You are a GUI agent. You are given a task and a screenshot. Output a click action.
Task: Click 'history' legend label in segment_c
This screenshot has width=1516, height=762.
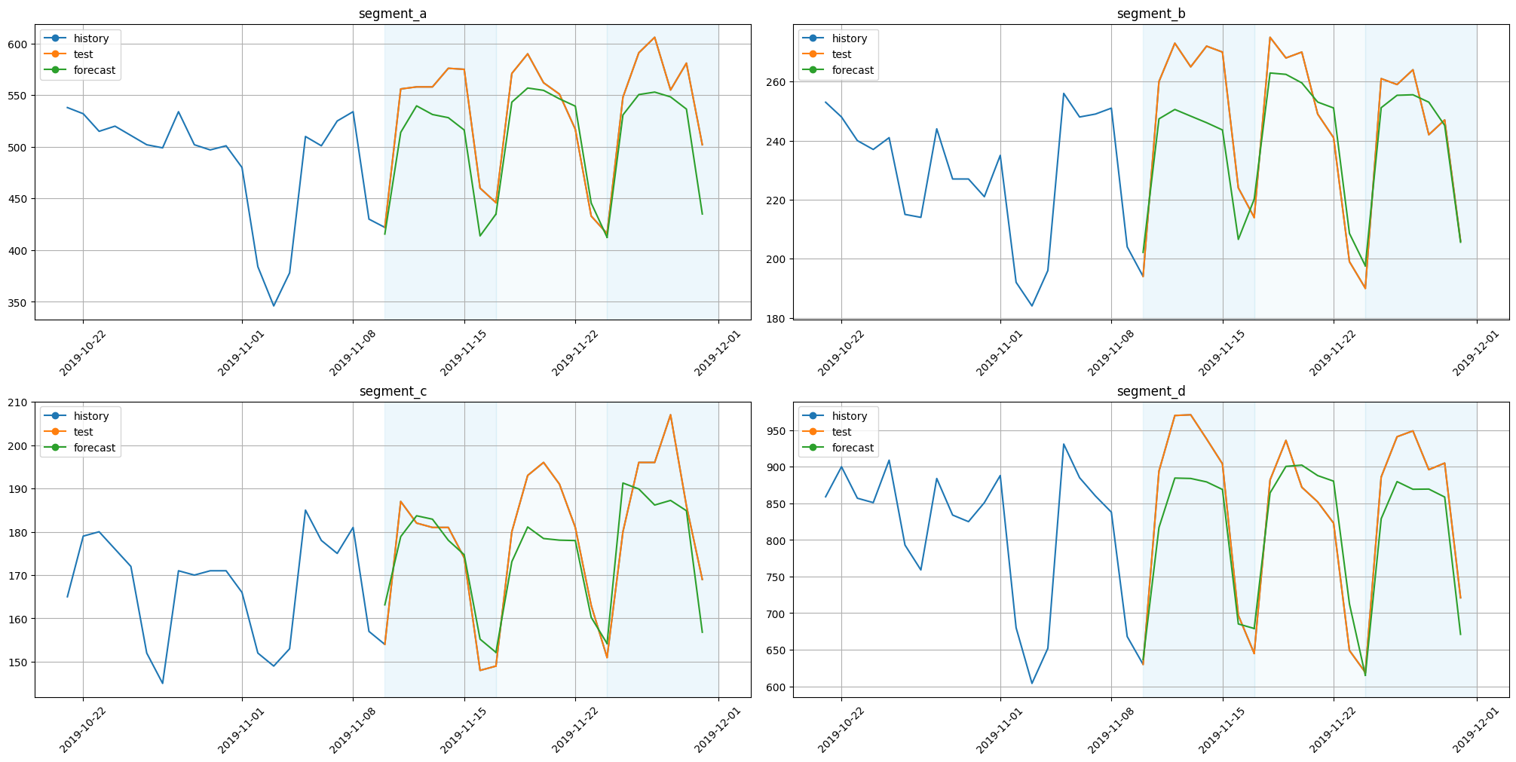pos(91,416)
